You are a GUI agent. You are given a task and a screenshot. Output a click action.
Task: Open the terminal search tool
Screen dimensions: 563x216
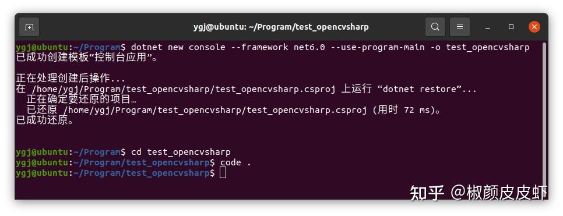point(435,27)
